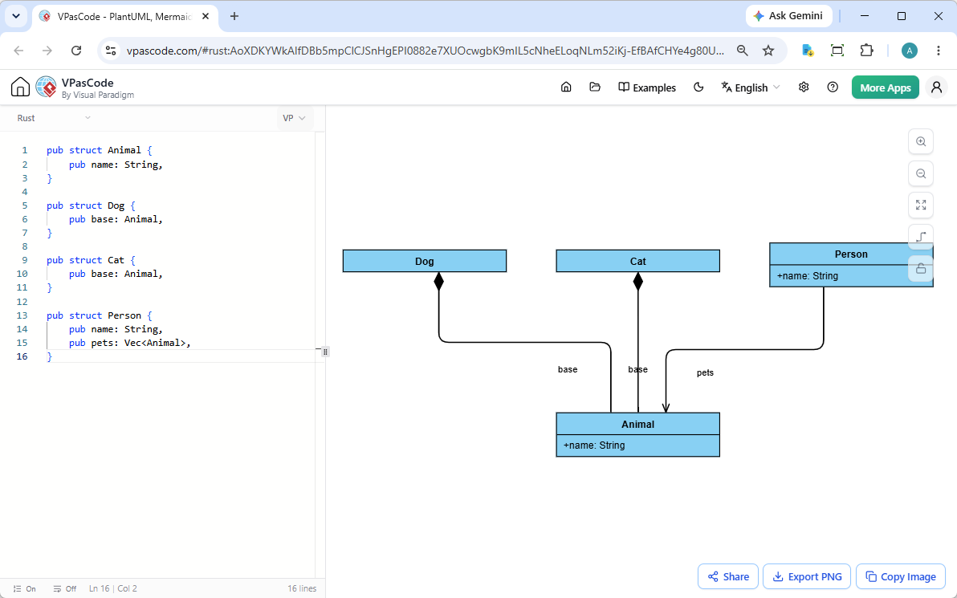This screenshot has width=957, height=598.
Task: Open Chrome three-dot menu
Action: (x=939, y=51)
